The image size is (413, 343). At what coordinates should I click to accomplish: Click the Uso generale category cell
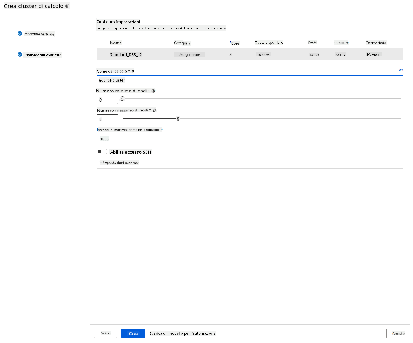pyautogui.click(x=189, y=54)
